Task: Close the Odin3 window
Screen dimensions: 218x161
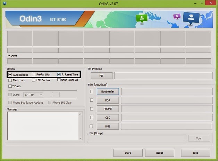Action: click(211, 3)
